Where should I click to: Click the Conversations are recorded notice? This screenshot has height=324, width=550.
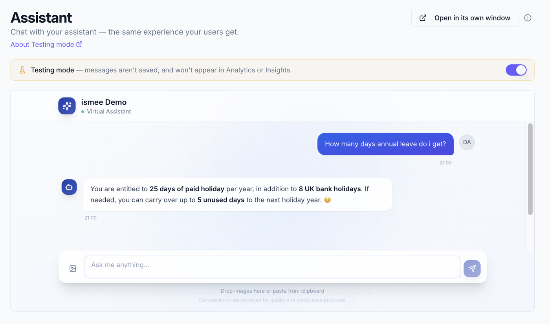(272, 300)
